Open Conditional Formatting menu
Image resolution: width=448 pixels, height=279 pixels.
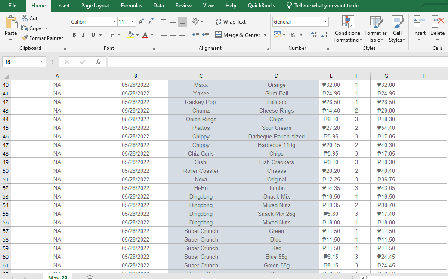coord(348,29)
